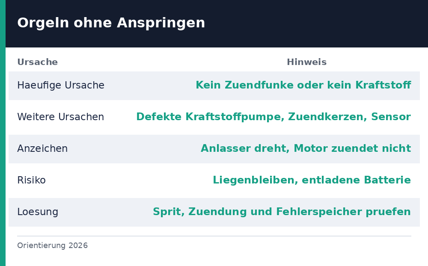The width and height of the screenshot is (428, 266).
Task: Click Liegenbleiben, entladene Batterie text
Action: (312, 180)
